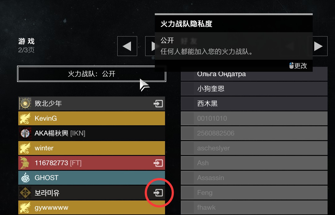The image size is (335, 215).
Task: Select friend 小狗奎恩
Action: pos(254,89)
